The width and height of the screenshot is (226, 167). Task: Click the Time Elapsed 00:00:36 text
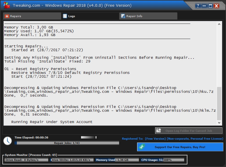tap(31, 137)
